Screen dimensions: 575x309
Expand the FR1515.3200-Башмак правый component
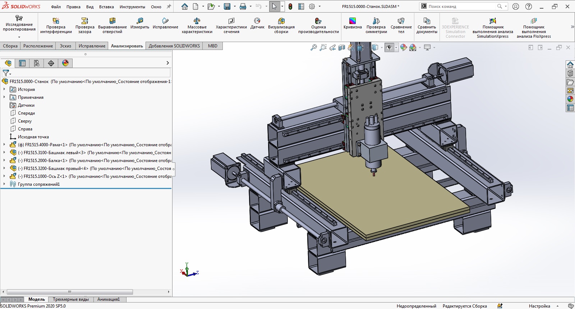4,168
